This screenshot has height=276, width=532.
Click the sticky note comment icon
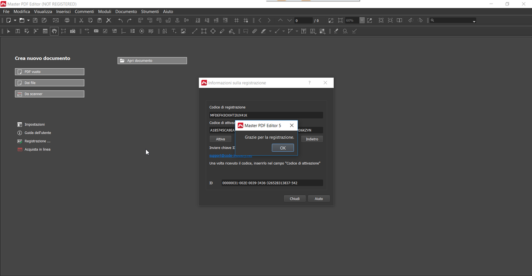click(x=246, y=31)
